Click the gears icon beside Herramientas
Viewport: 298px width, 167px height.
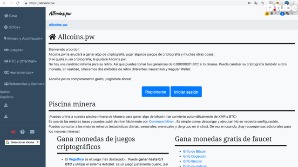(6, 72)
